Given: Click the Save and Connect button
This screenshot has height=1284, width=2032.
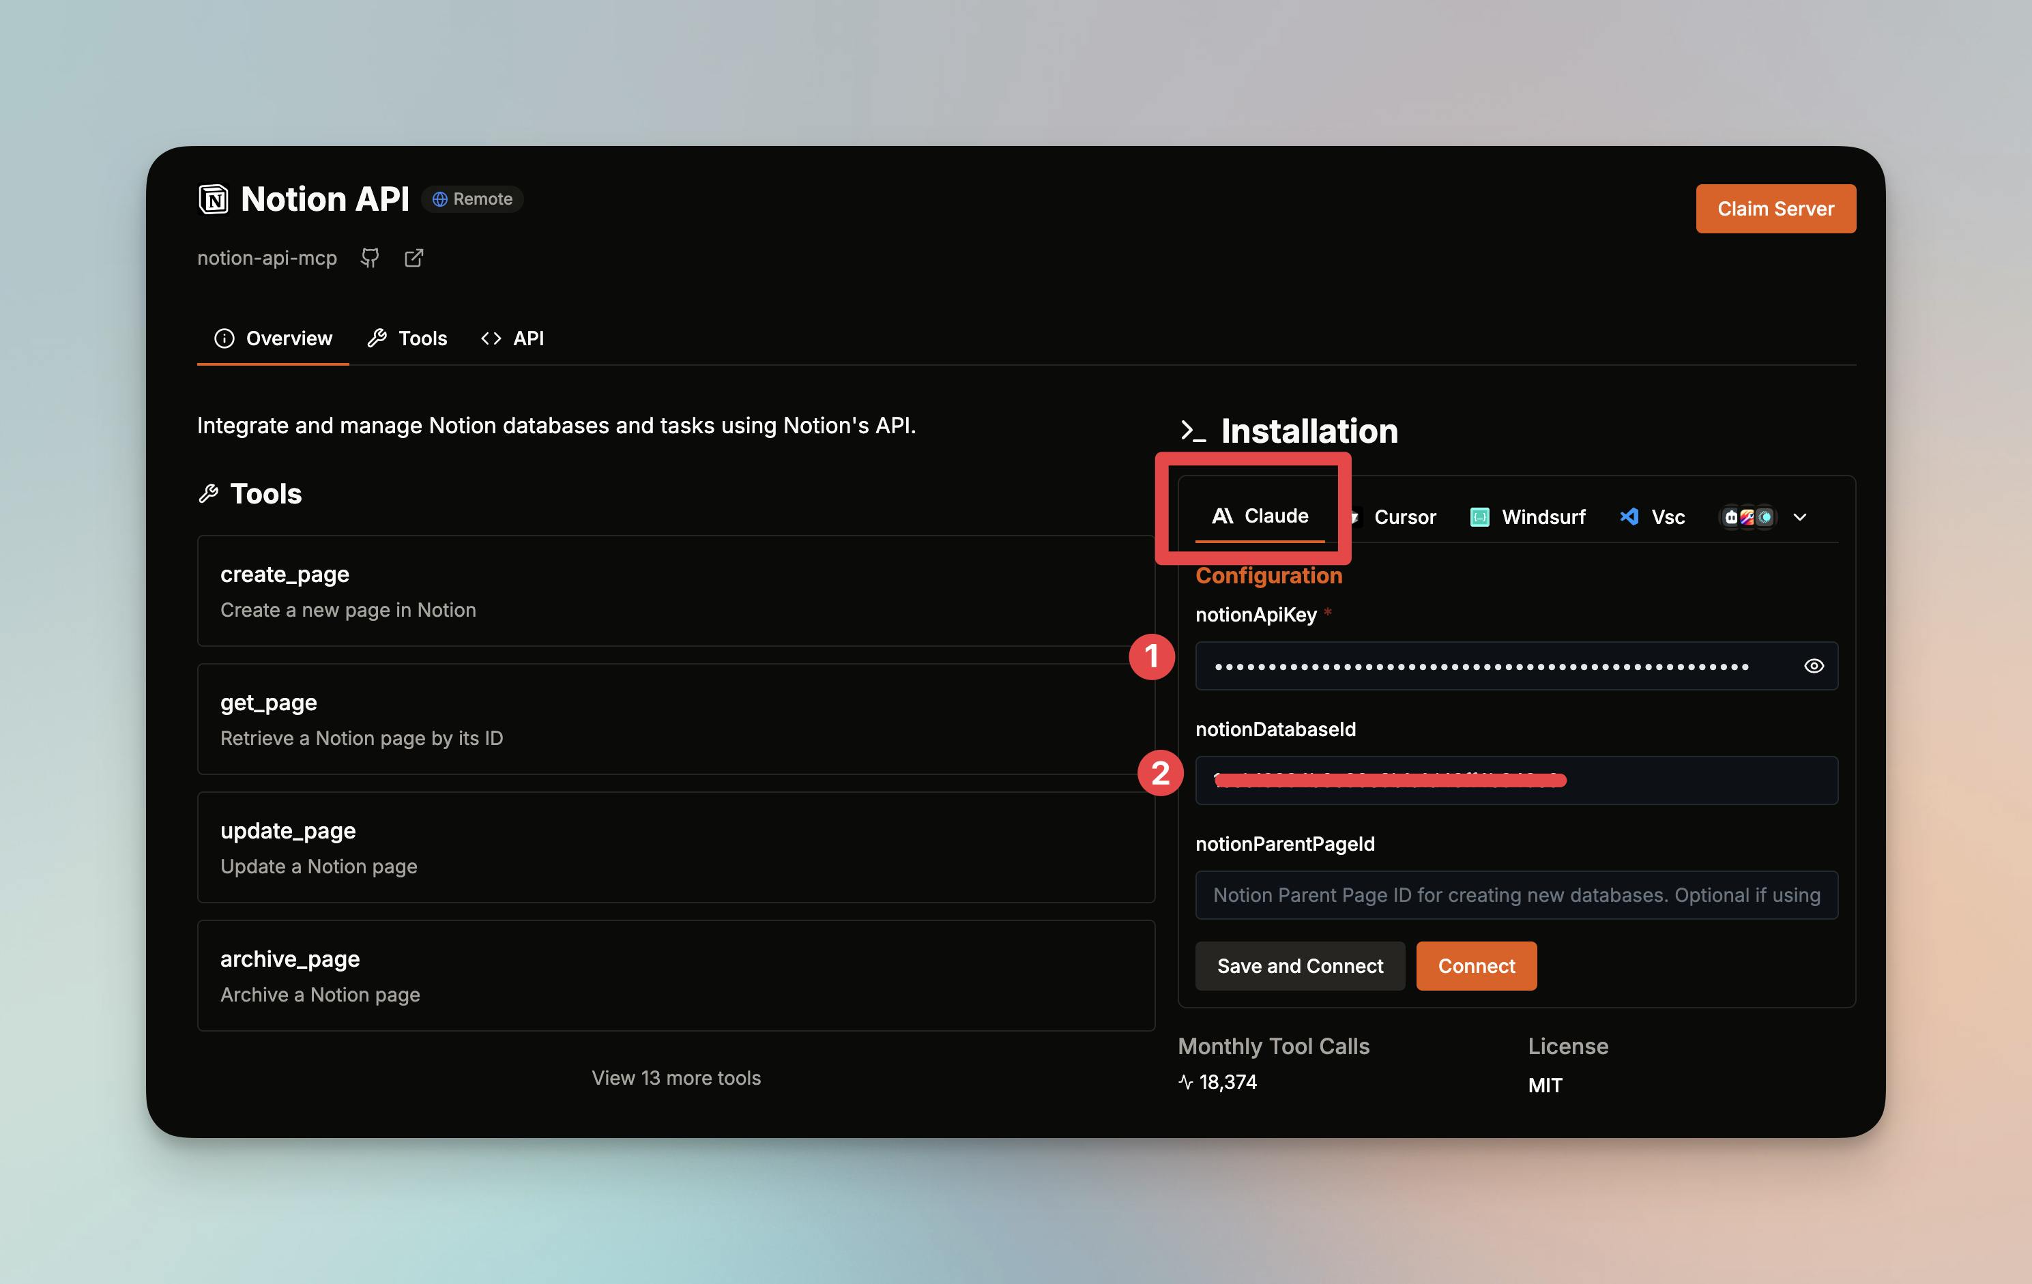Looking at the screenshot, I should pyautogui.click(x=1300, y=966).
